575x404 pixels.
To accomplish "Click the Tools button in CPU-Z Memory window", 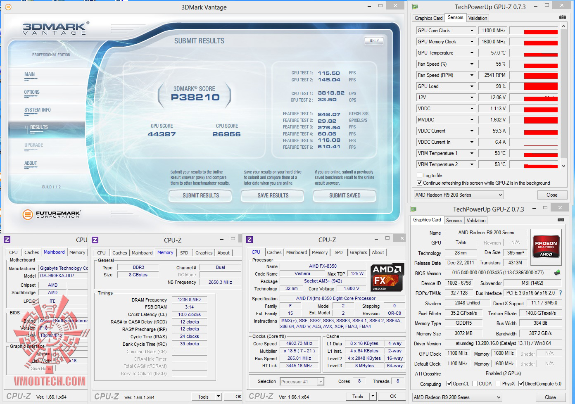I will (203, 397).
